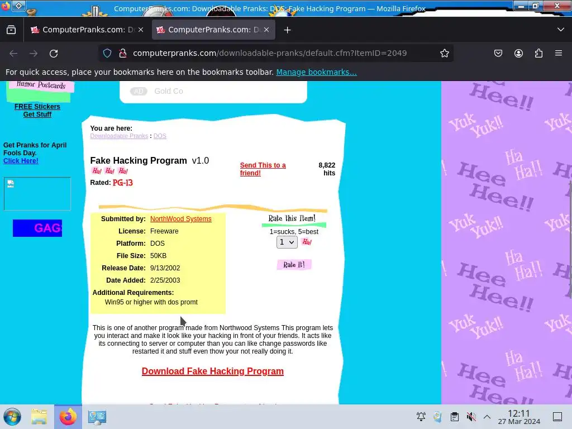Click the Ha! icon beside rating dropdown
This screenshot has height=429, width=572.
tap(307, 242)
